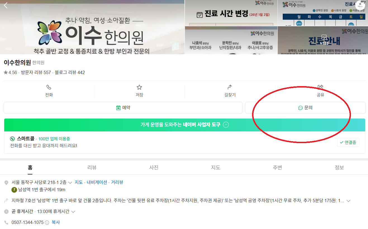Image resolution: width=368 pixels, height=229 pixels.
Task: Click the 지도 link beside address
Action: tap(79, 182)
